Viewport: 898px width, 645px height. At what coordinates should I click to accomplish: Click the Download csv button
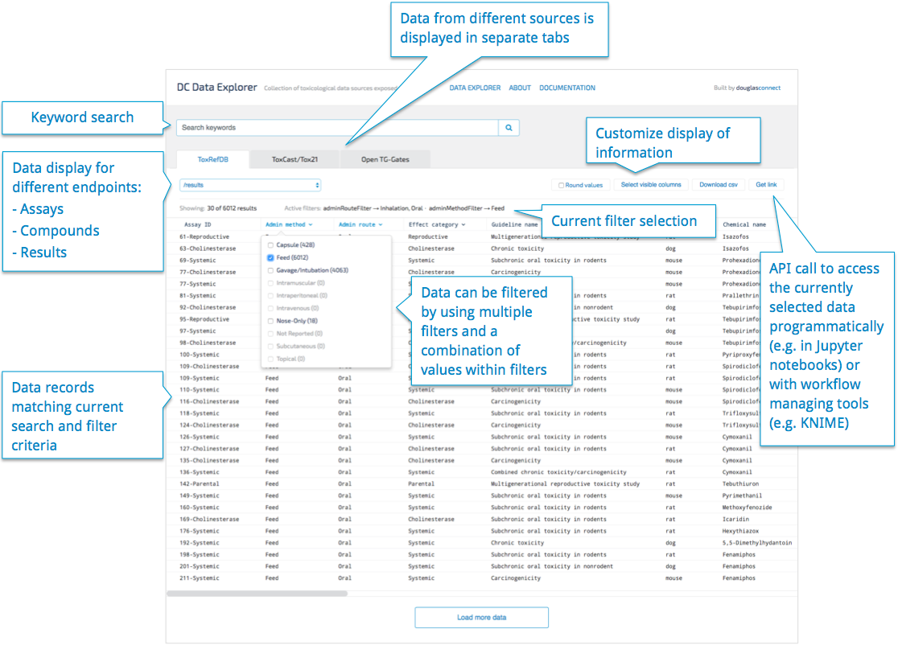pos(719,184)
